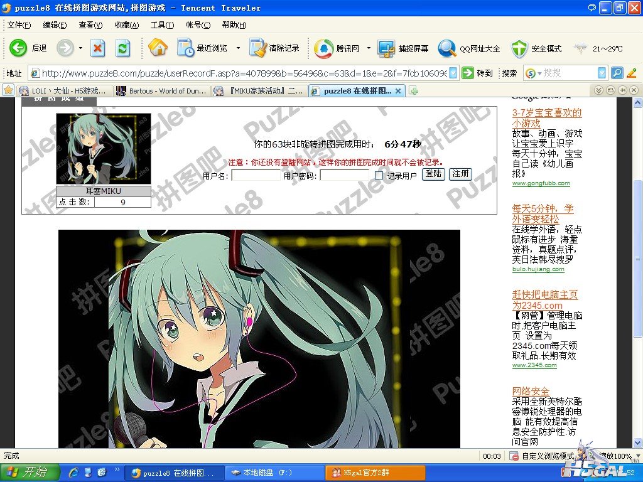Click the vertical scrollbar up arrow
Screen dimensions: 643x482
[x=637, y=102]
